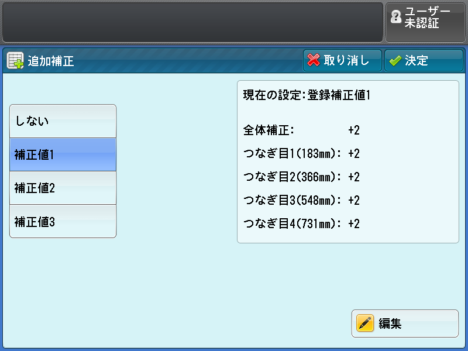Choose the 補正値2 preset
The width and height of the screenshot is (468, 351).
(63, 188)
